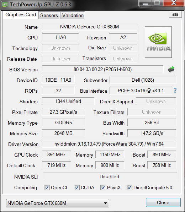This screenshot has height=212, width=185.
Task: Click the GPU-Z title bar app icon
Action: 5,5
